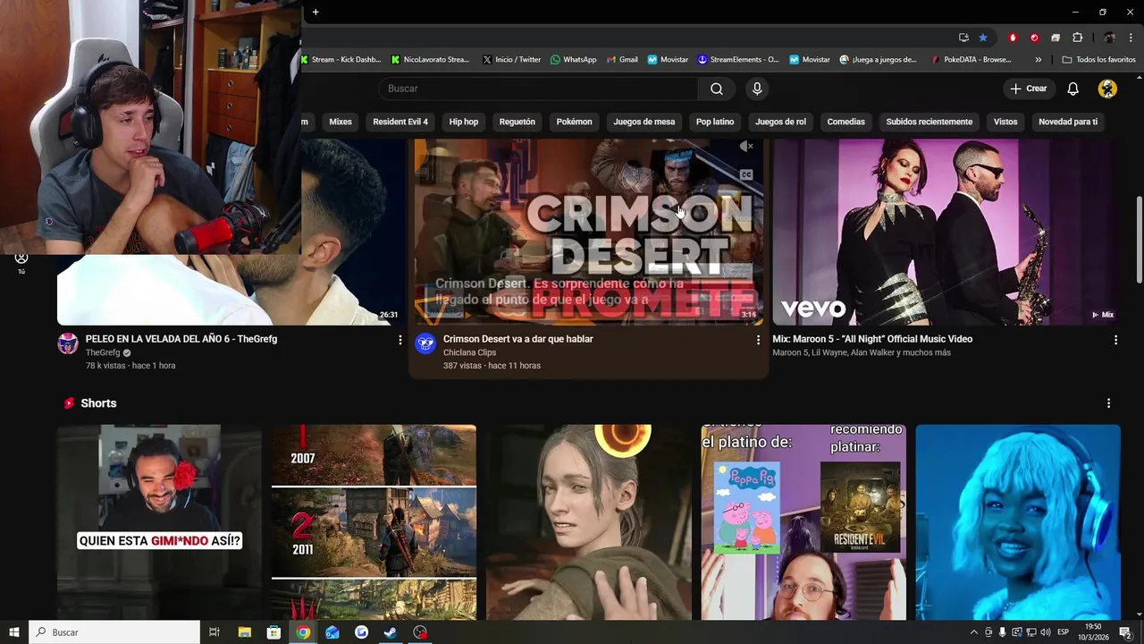Open the QUIEN ESTA GIMI*NDO ASÍ short
This screenshot has height=644, width=1144.
tap(159, 522)
